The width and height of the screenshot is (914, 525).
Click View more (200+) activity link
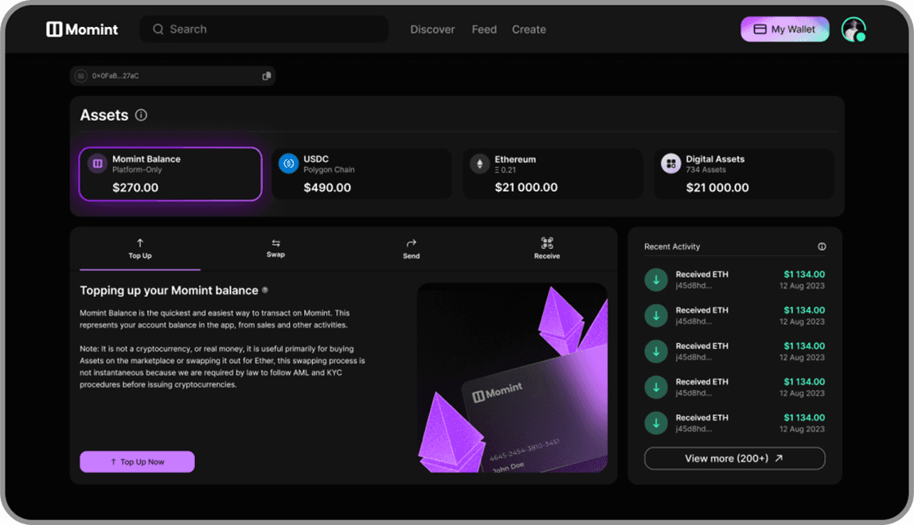pyautogui.click(x=734, y=458)
